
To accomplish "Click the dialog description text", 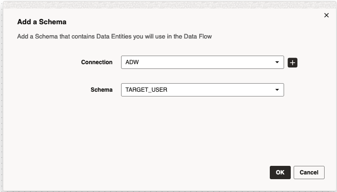I will click(x=114, y=36).
